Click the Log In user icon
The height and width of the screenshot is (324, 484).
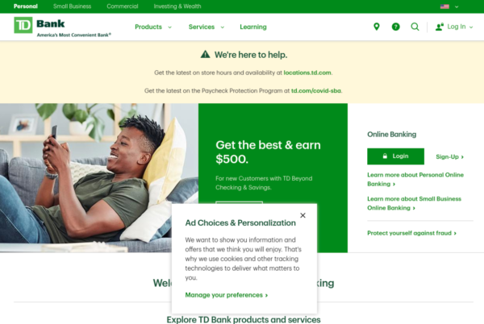coord(440,27)
